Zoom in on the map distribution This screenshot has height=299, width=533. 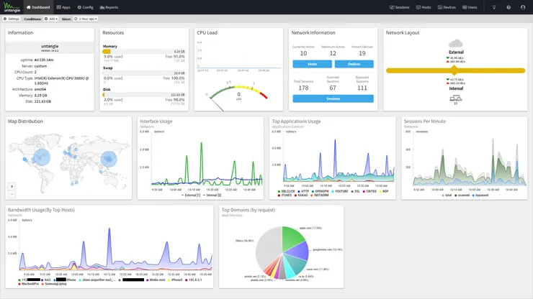tap(12, 186)
